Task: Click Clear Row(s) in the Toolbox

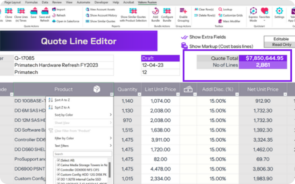Action: pos(204,10)
